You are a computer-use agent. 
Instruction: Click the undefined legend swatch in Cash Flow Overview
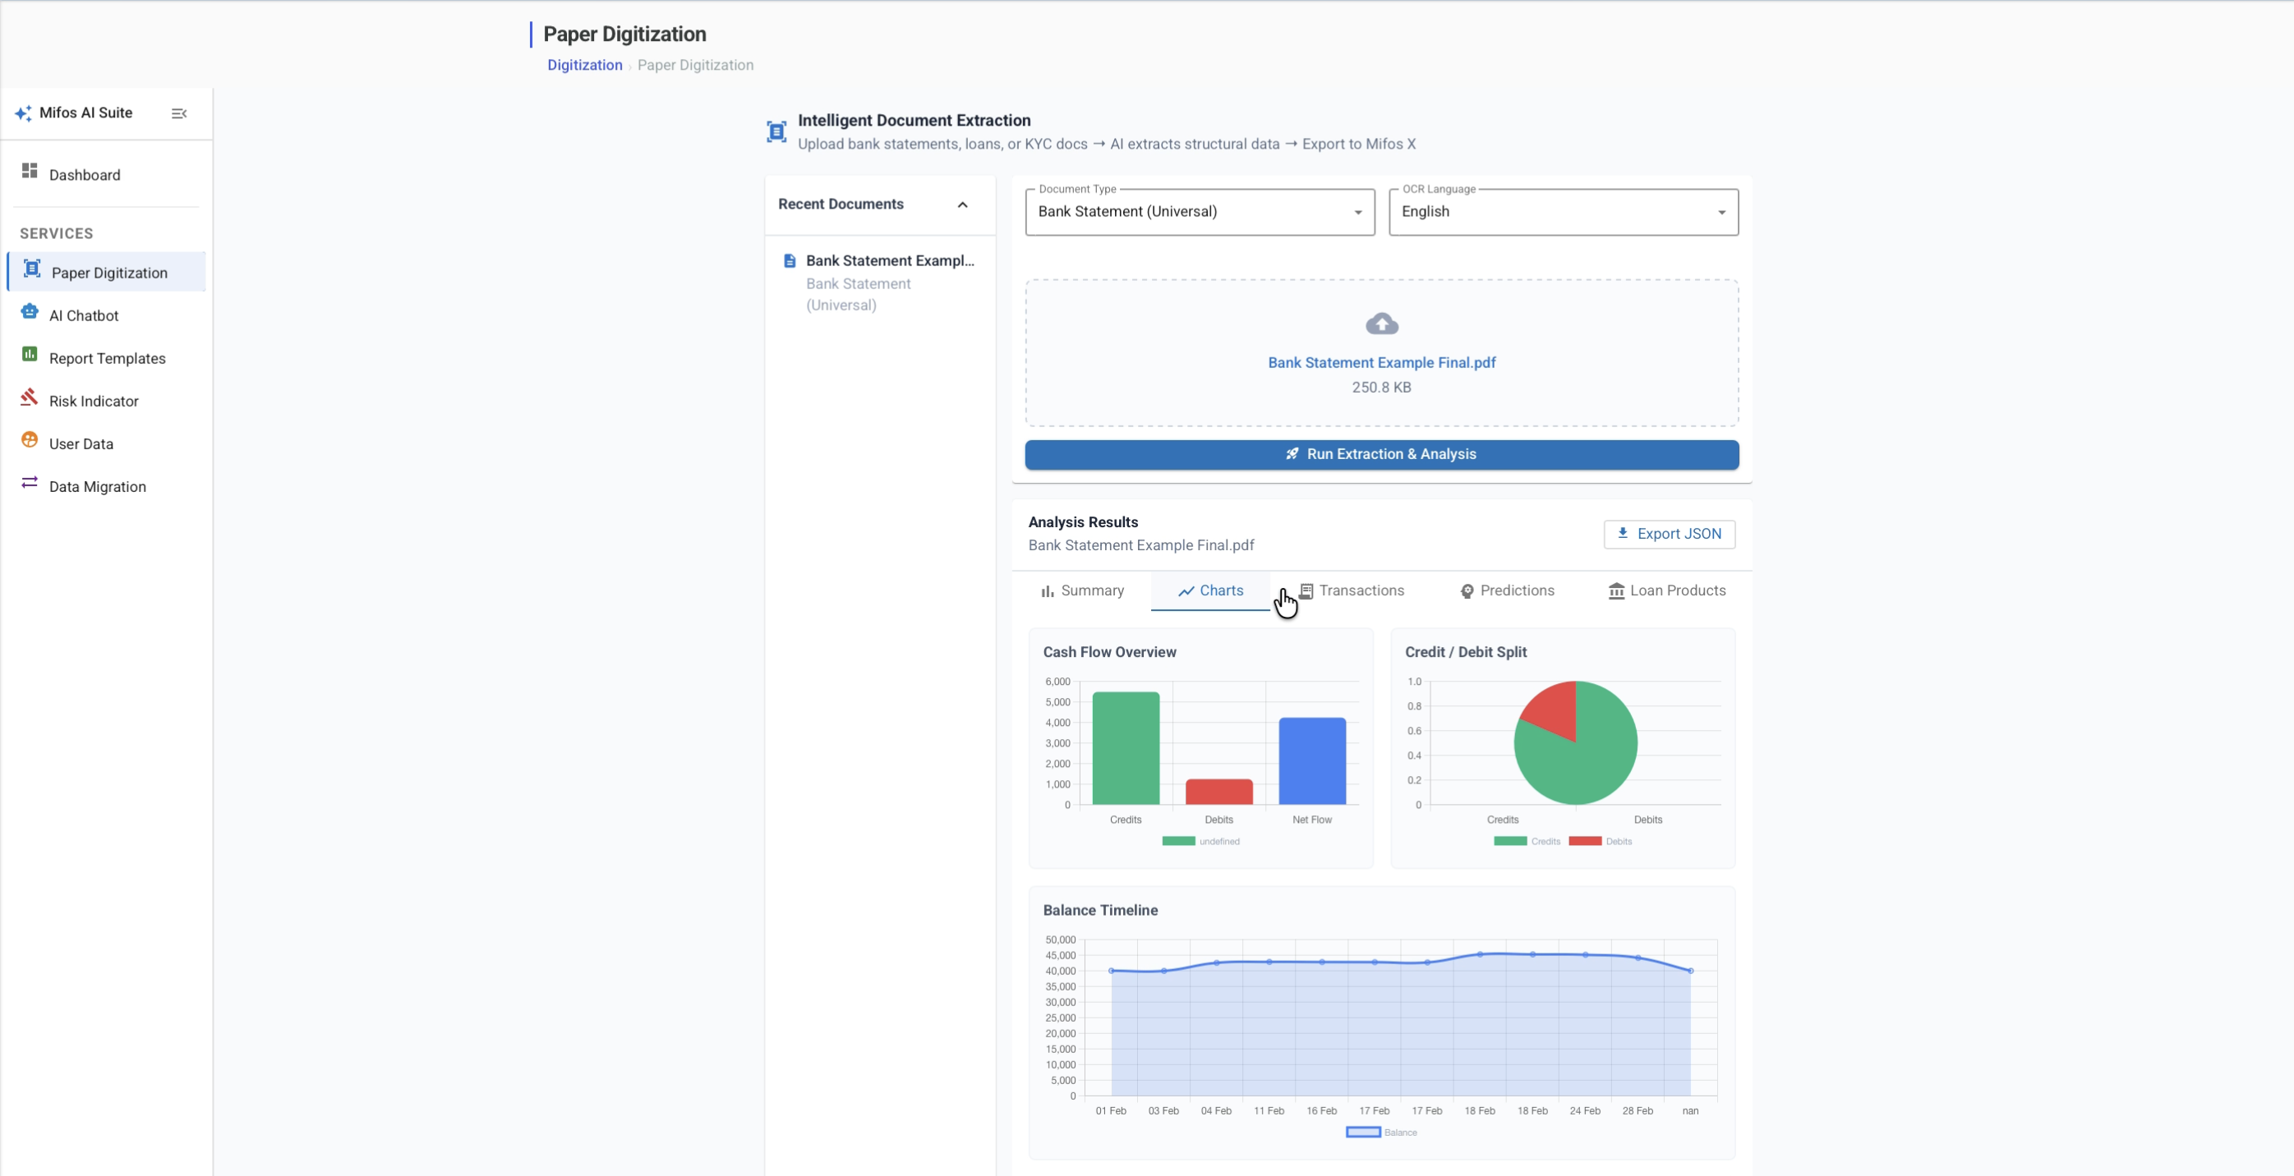(x=1178, y=841)
